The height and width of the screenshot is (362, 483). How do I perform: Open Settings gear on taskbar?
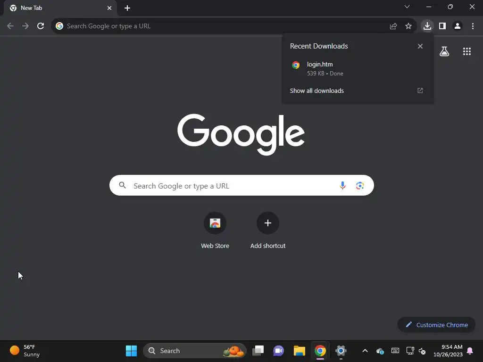click(x=341, y=351)
